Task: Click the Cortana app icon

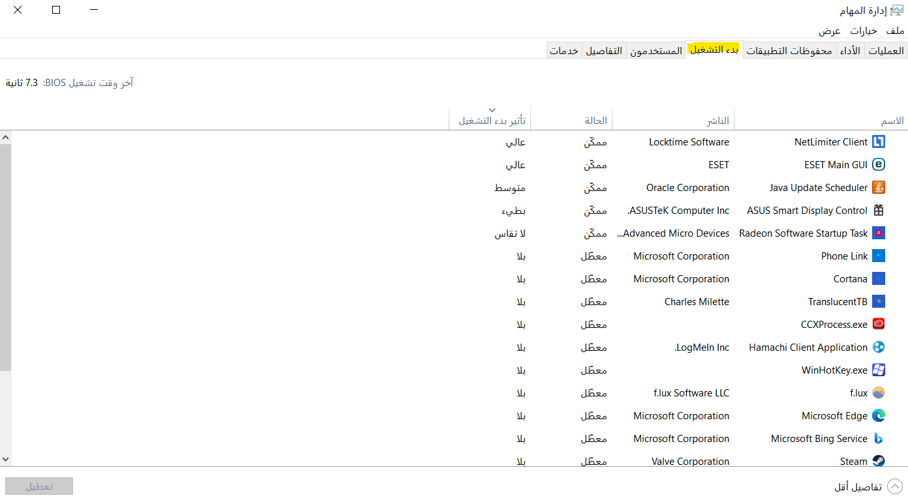Action: 879,279
